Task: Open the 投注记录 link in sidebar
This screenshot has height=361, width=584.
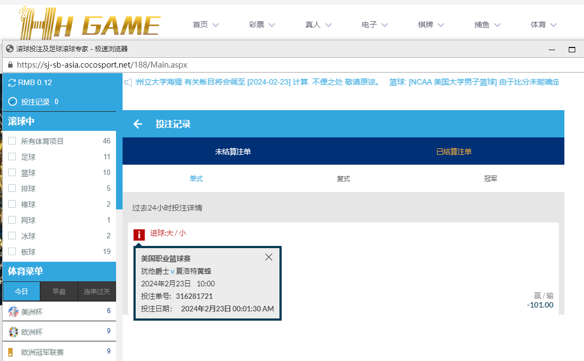Action: (35, 102)
